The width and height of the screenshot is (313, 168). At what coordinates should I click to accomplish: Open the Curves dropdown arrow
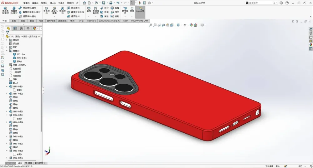(132, 17)
